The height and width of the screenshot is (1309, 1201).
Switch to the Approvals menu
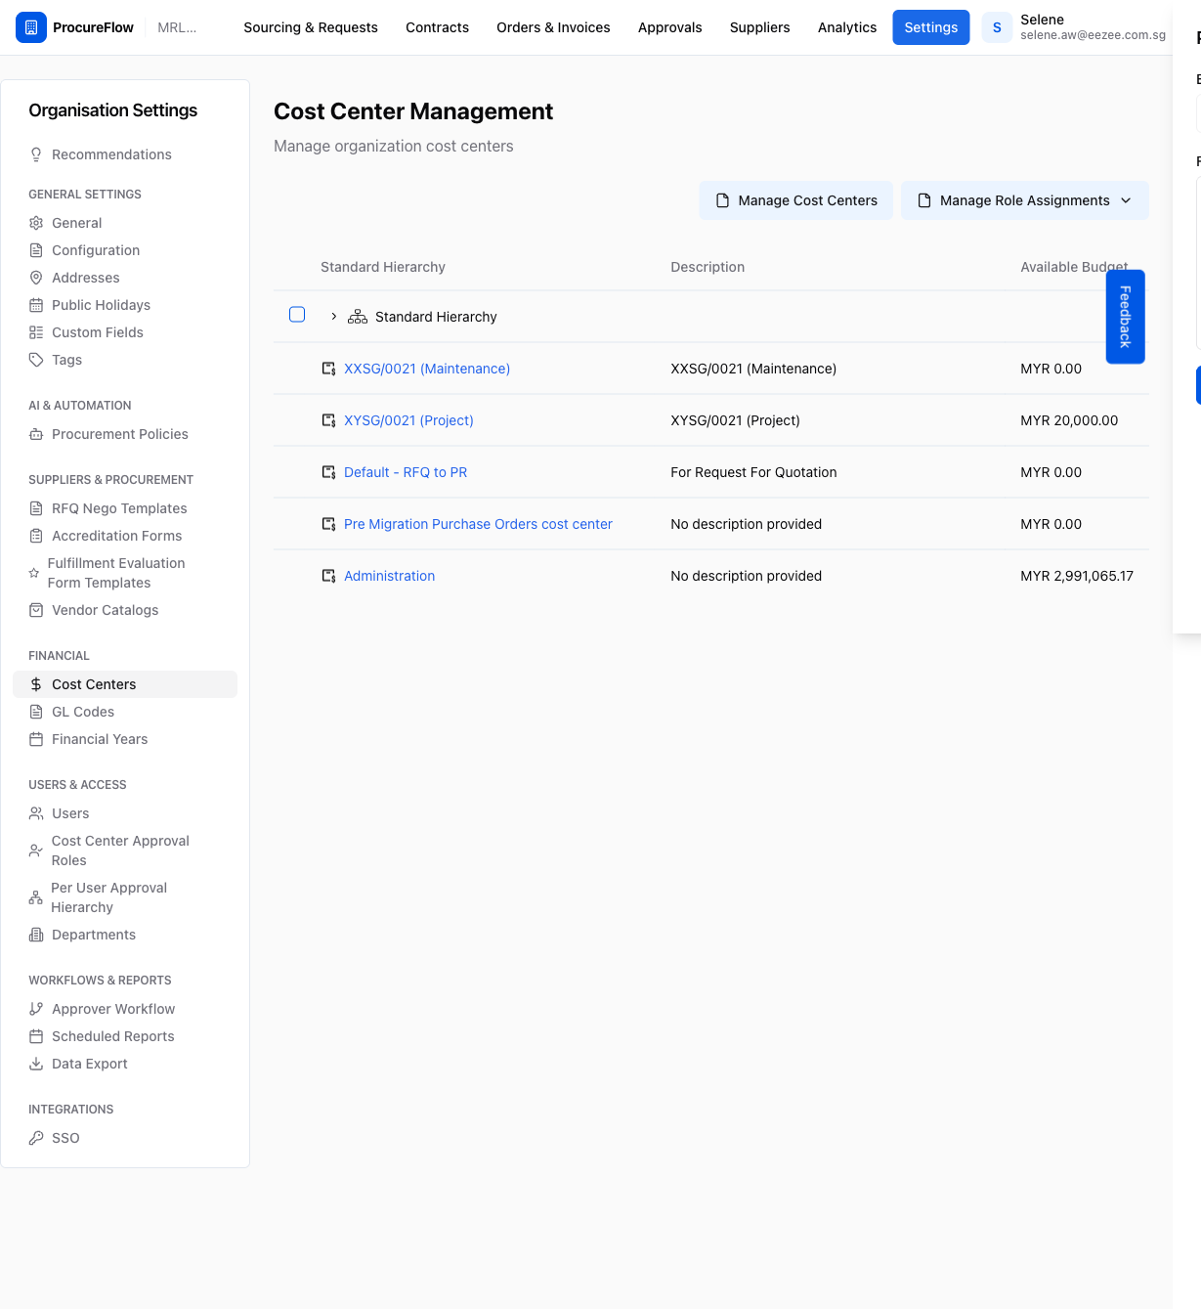(x=669, y=27)
